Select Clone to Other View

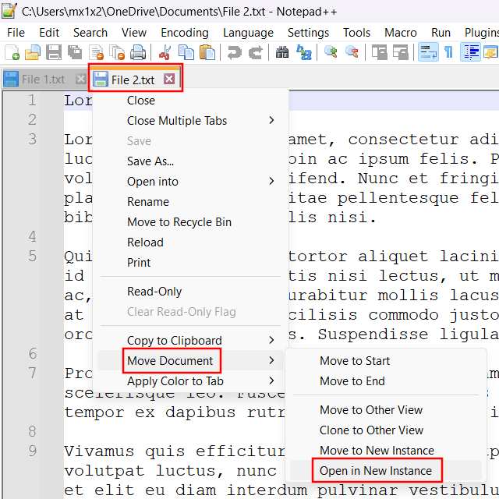[x=386, y=430]
